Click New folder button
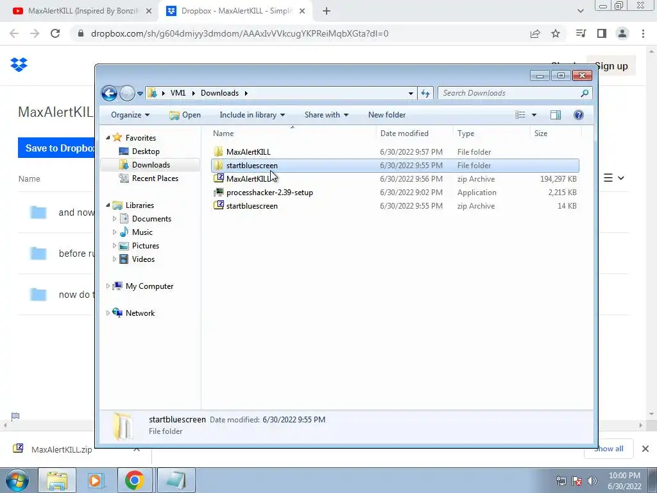657x493 pixels. [387, 115]
